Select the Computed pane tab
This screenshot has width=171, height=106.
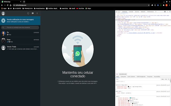(x=123, y=77)
